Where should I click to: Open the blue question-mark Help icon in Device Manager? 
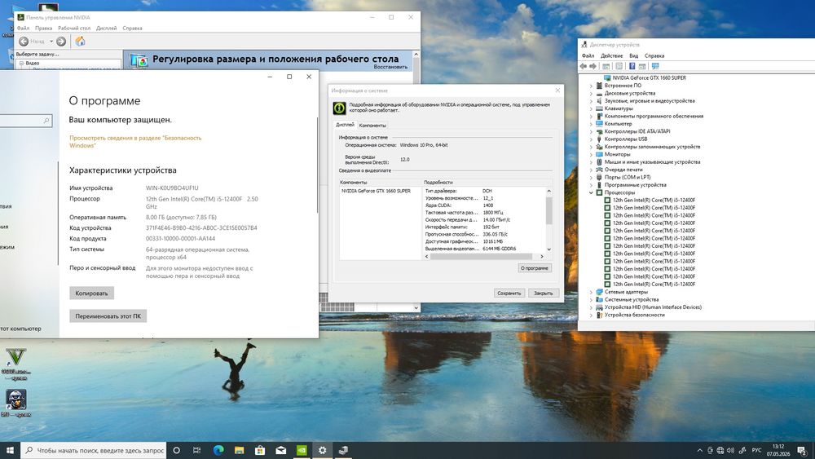coord(632,67)
